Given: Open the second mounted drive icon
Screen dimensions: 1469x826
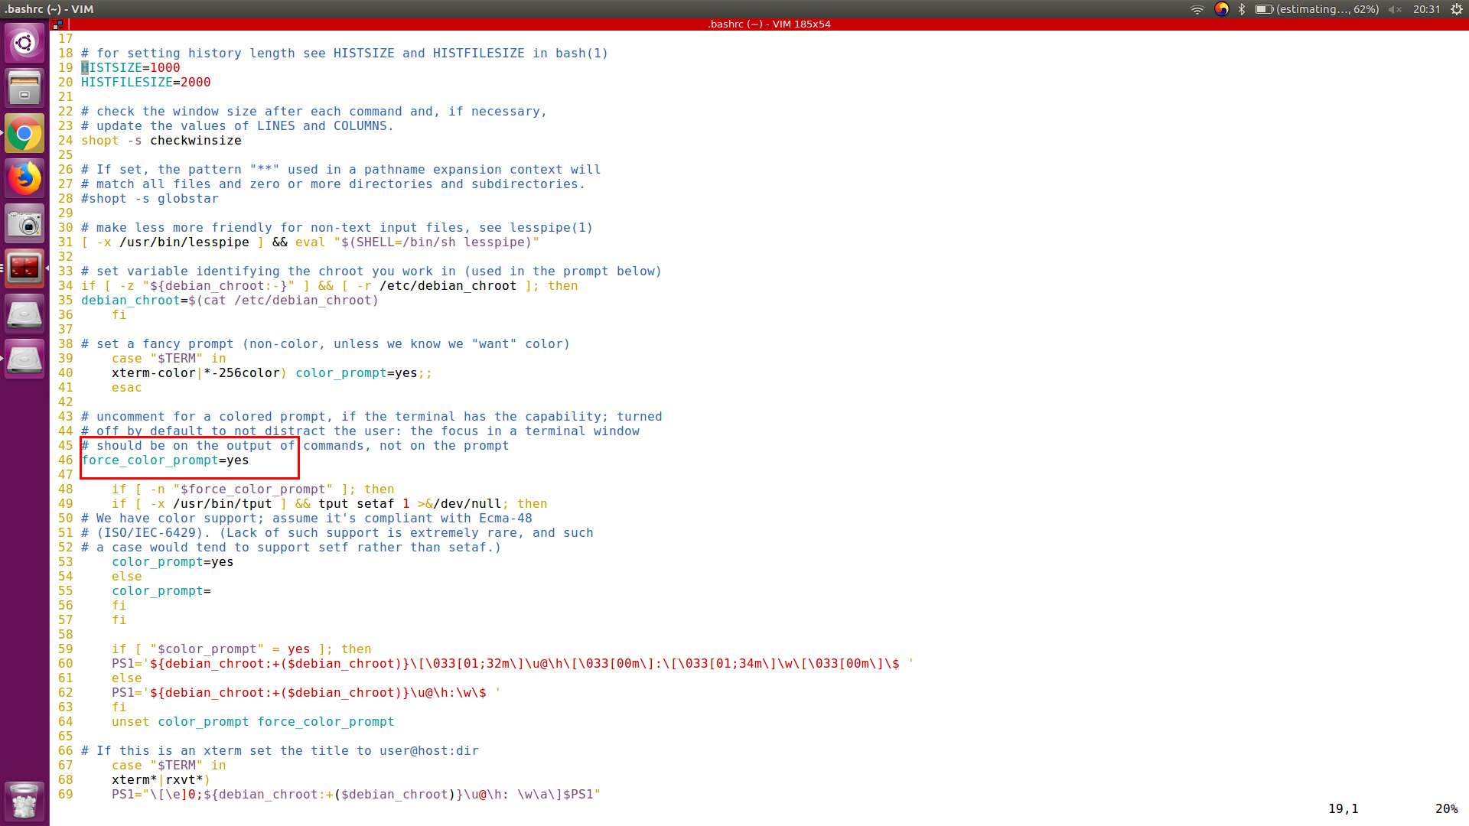Looking at the screenshot, I should tap(24, 359).
